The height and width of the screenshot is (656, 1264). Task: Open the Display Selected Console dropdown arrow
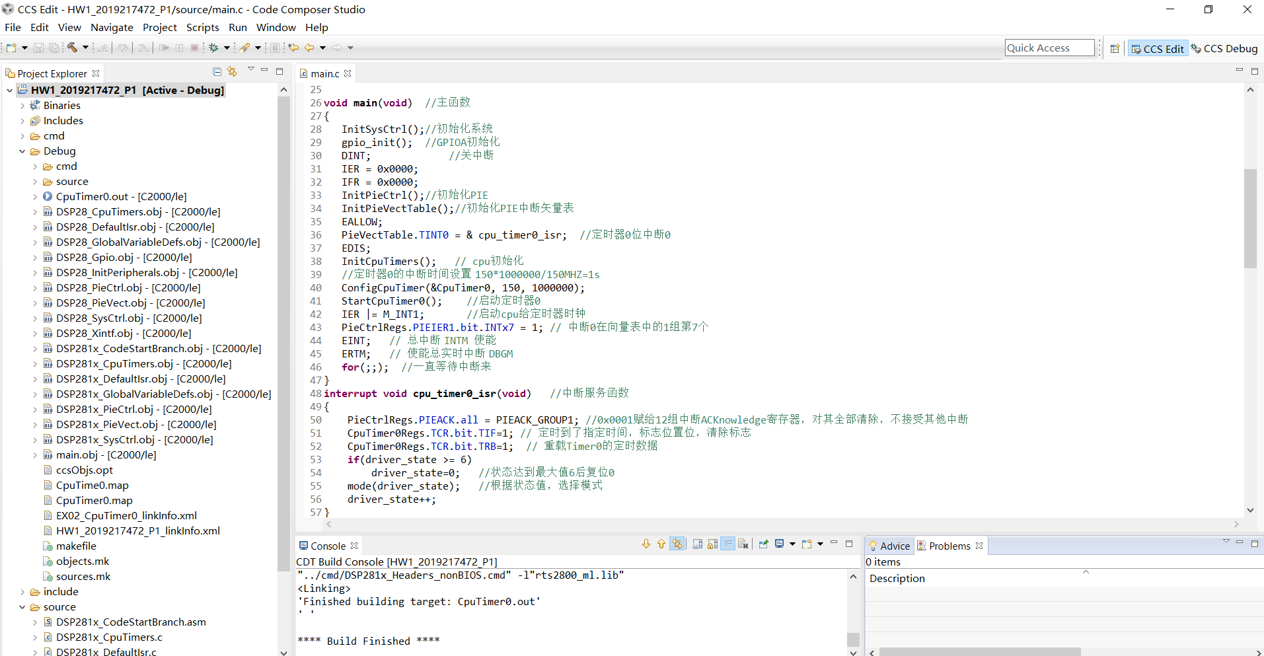tap(792, 544)
